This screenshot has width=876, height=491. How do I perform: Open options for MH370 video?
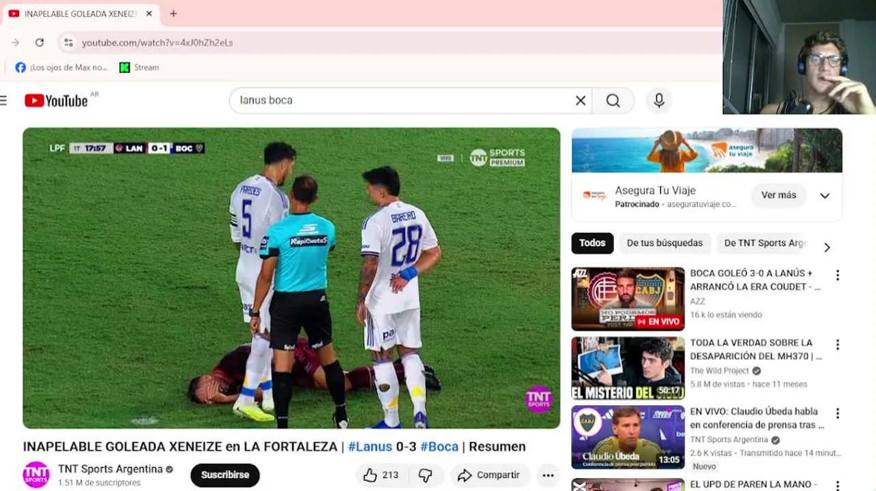838,345
